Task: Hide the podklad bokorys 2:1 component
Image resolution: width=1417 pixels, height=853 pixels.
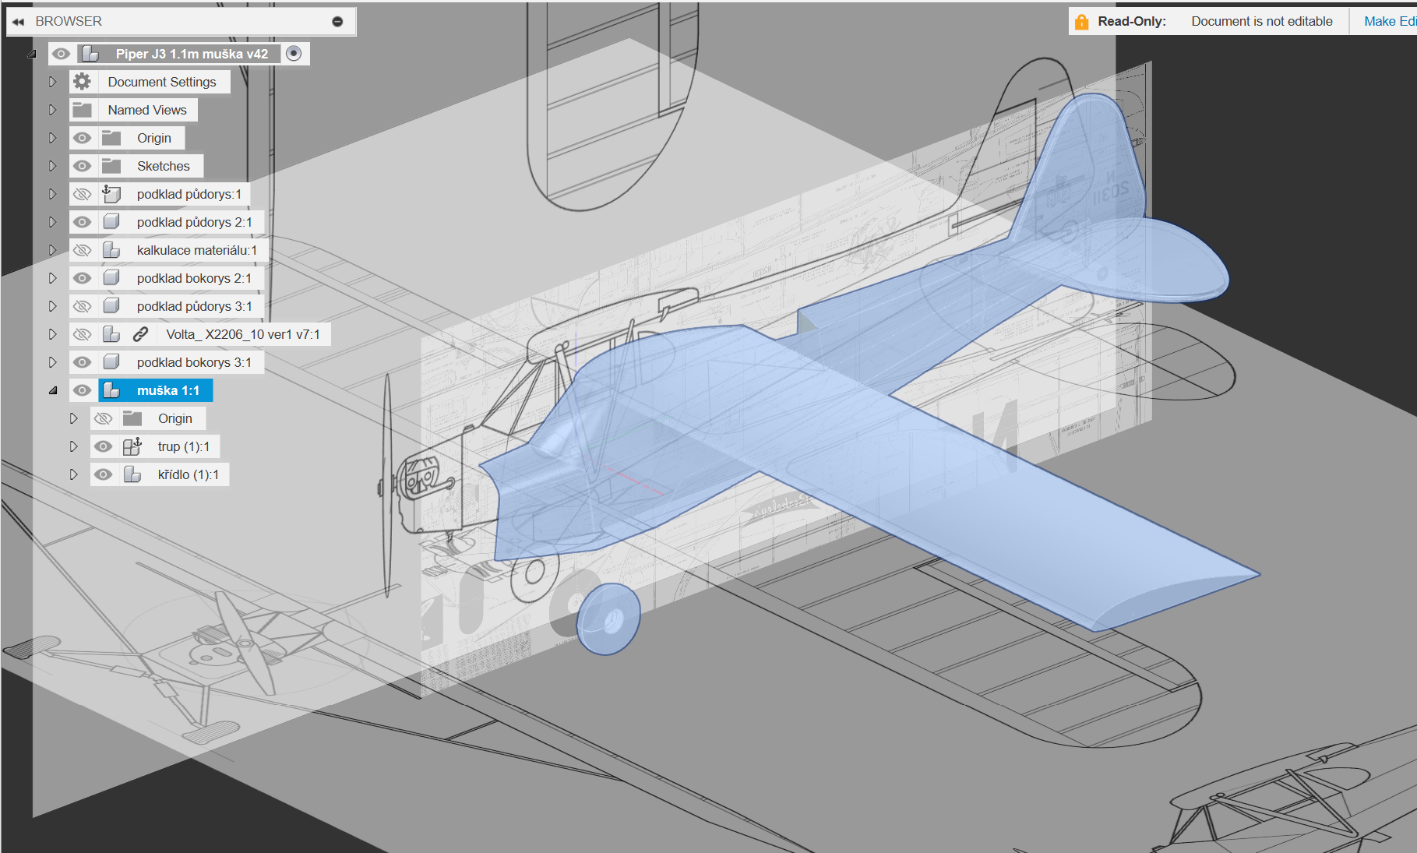Action: tap(82, 278)
